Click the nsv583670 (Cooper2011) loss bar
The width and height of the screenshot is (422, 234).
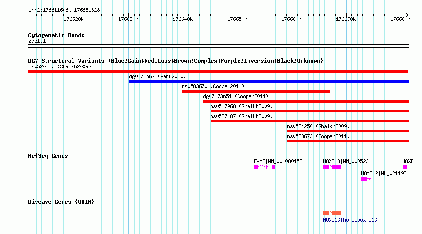coord(256,91)
